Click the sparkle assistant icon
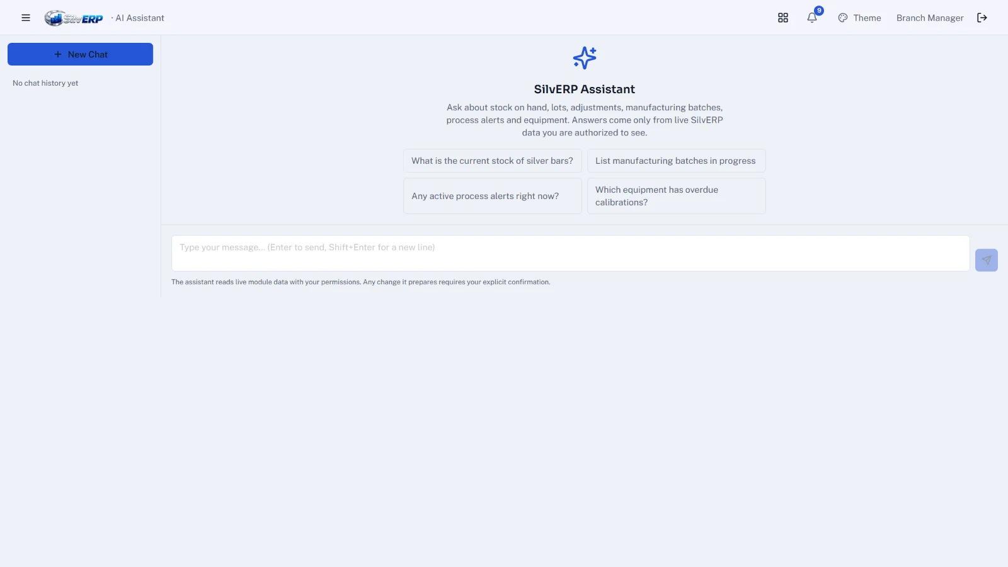Viewport: 1008px width, 567px height. 585,58
